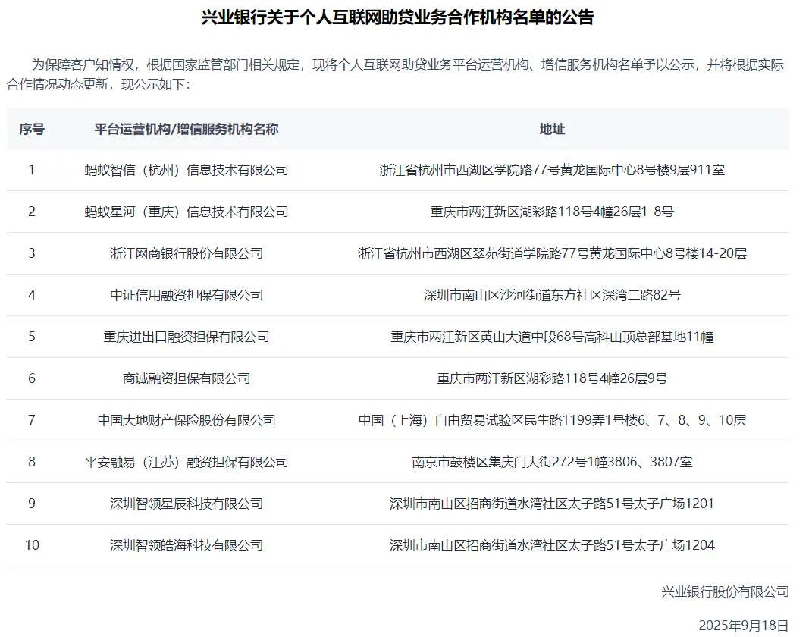Click the '地址' column header
812x637 pixels.
click(552, 129)
